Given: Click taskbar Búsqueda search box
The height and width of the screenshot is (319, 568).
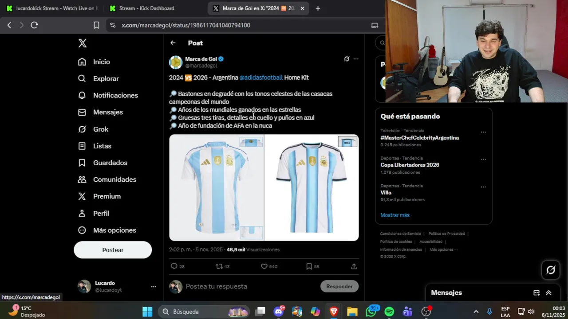Looking at the screenshot, I should (205, 311).
